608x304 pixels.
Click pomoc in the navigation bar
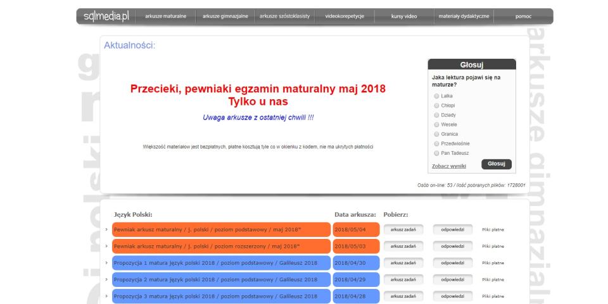click(523, 16)
